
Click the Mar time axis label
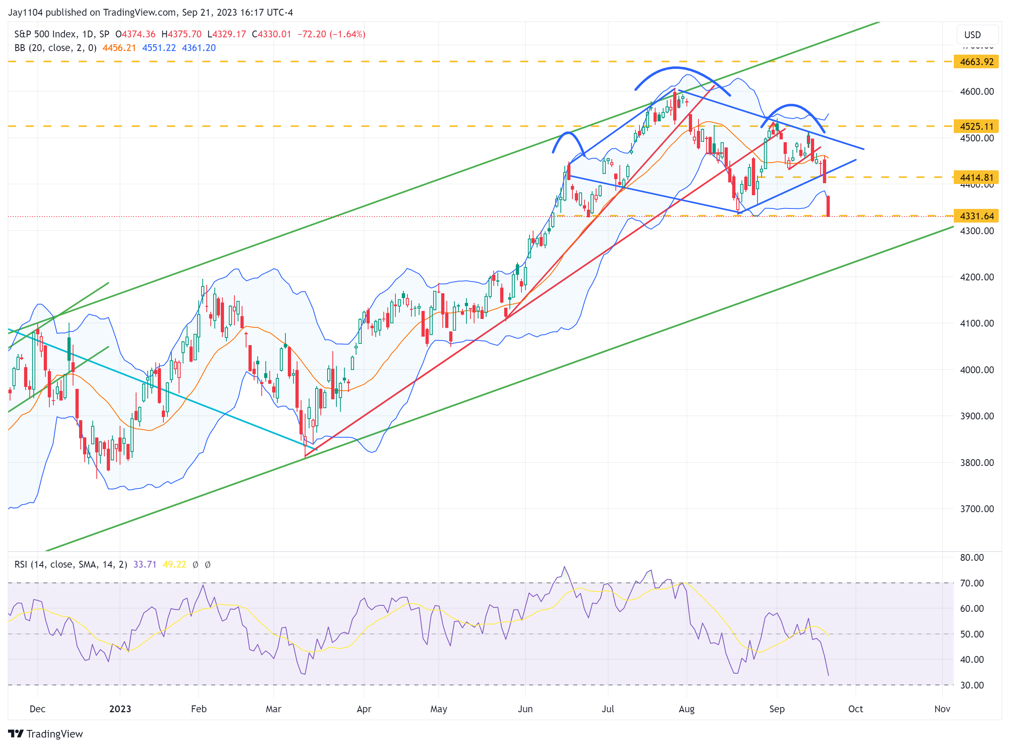(x=273, y=709)
